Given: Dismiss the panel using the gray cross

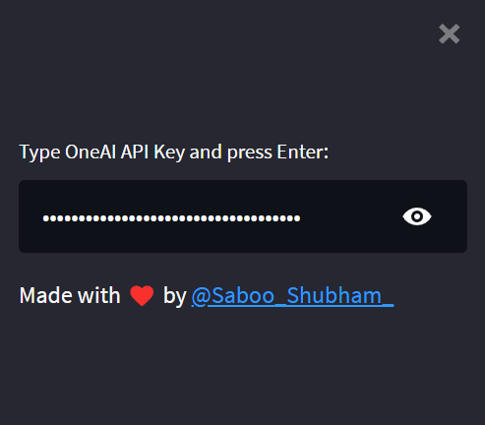Looking at the screenshot, I should (x=450, y=33).
